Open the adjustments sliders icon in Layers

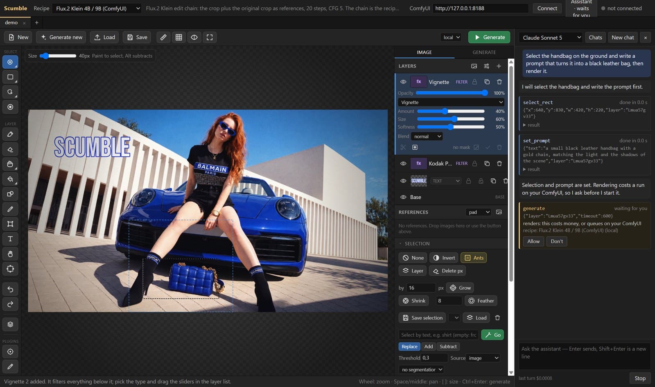(x=486, y=66)
